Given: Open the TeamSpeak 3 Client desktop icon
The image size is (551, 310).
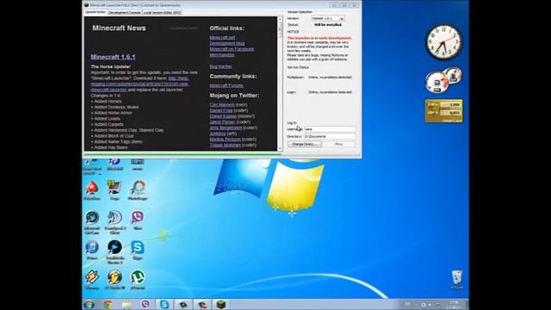Looking at the screenshot, I should pos(115,218).
